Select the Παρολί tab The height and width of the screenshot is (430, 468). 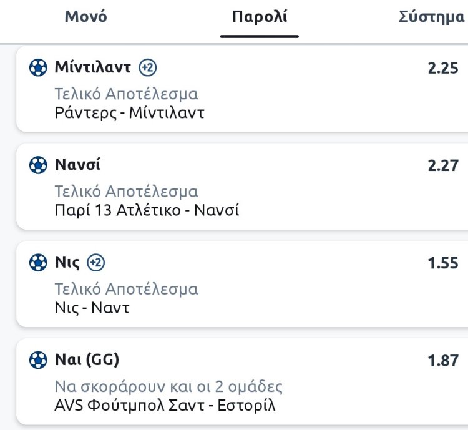(x=259, y=17)
